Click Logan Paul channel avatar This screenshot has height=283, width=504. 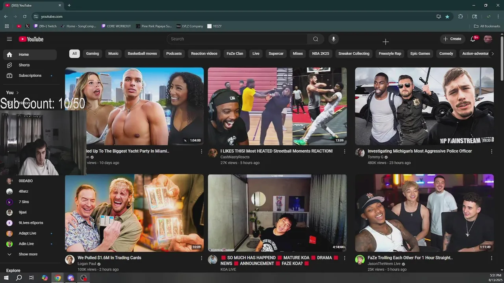70,260
